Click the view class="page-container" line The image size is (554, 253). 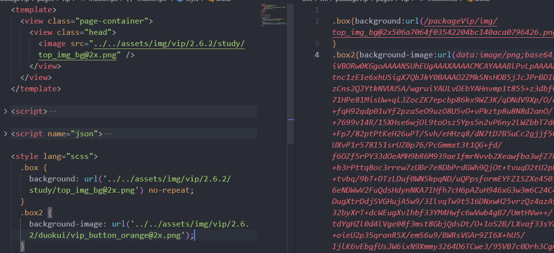86,21
